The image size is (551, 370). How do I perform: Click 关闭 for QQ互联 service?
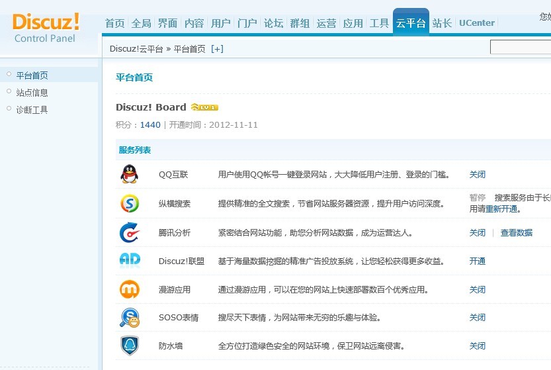point(477,175)
